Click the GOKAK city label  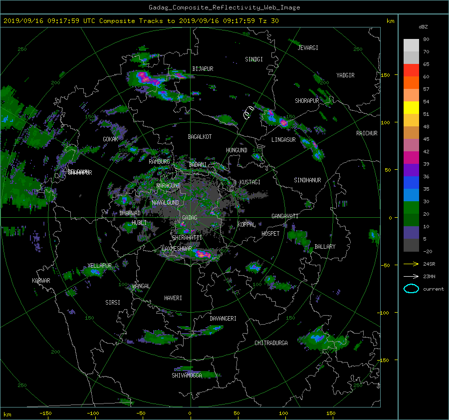click(x=110, y=139)
